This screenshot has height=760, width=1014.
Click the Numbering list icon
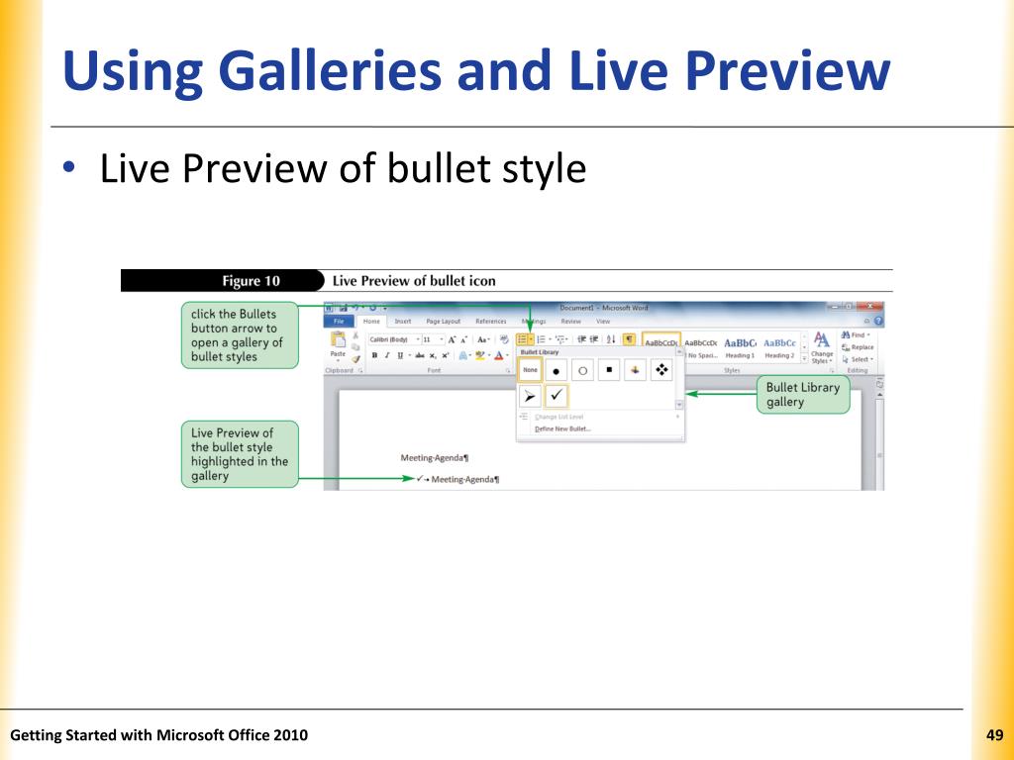point(541,339)
